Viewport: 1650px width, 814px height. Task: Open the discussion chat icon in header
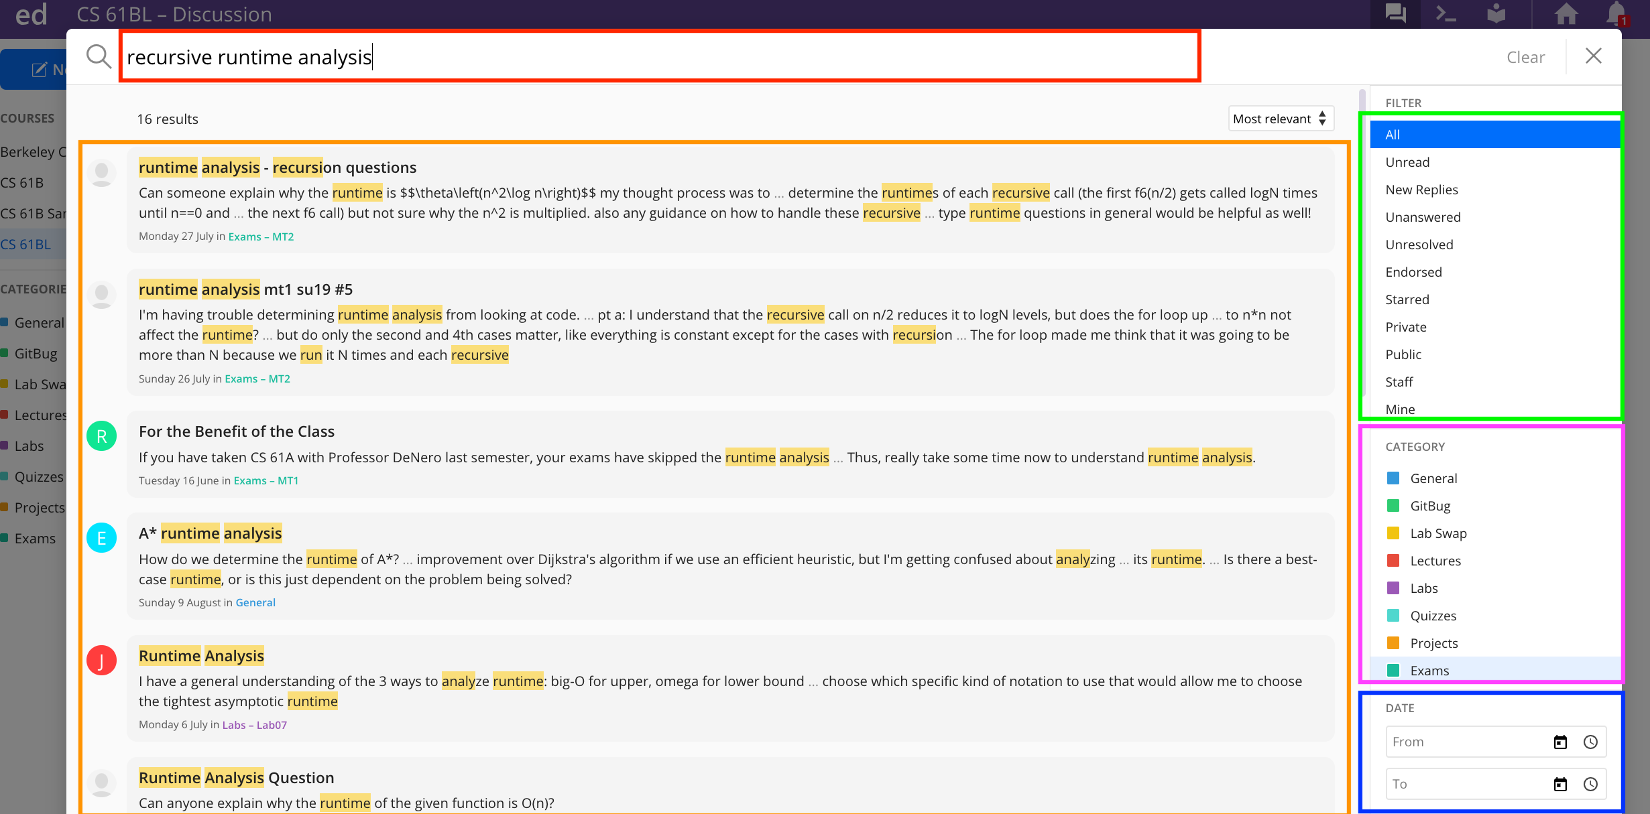pyautogui.click(x=1395, y=13)
